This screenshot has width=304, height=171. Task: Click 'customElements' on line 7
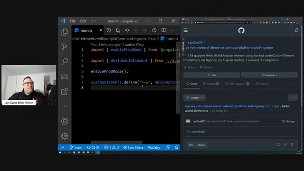pyautogui.click(x=106, y=82)
